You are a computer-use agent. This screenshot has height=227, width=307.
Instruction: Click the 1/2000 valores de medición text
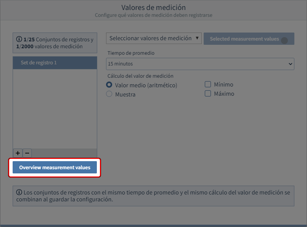click(49, 46)
